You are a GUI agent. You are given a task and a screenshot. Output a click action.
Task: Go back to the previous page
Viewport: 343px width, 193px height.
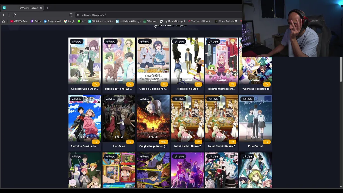(3, 15)
